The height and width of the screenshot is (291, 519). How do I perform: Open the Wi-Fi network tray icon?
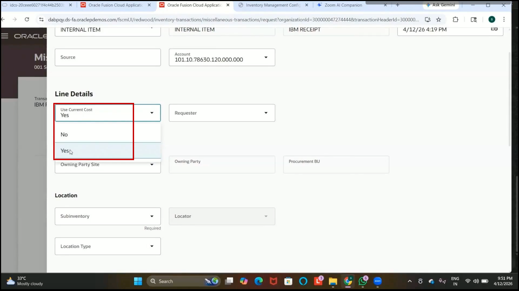pos(468,281)
